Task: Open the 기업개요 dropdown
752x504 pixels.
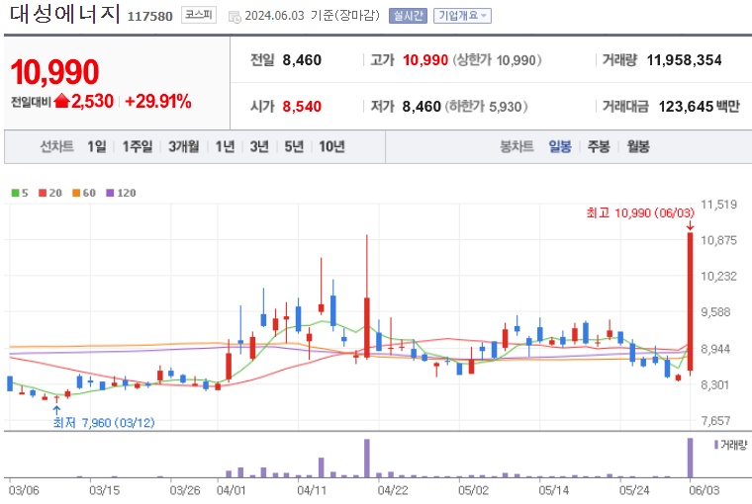Action: (462, 16)
